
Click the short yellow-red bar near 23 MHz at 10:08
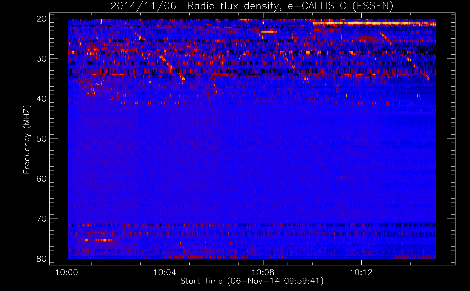(269, 31)
